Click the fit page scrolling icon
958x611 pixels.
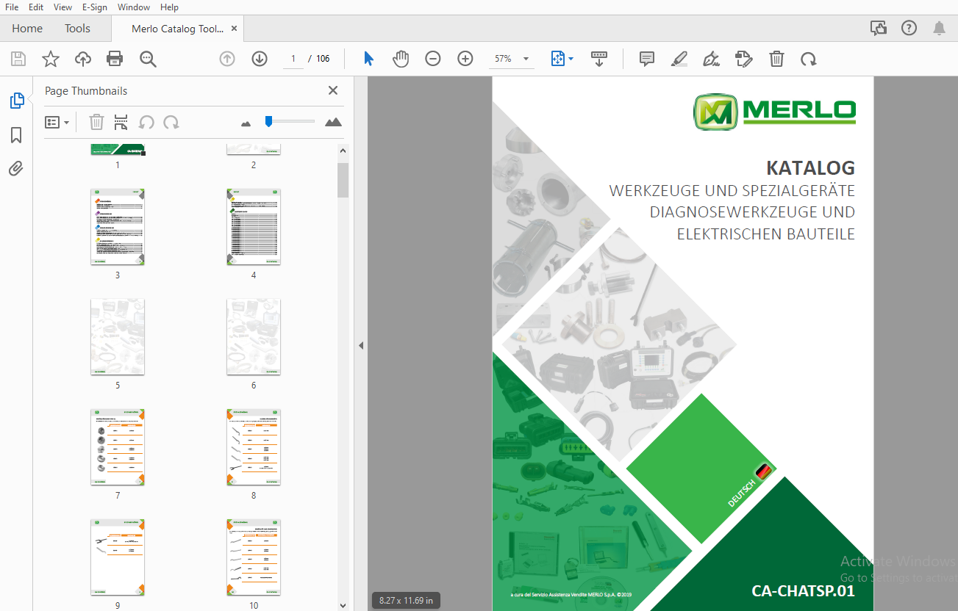557,59
